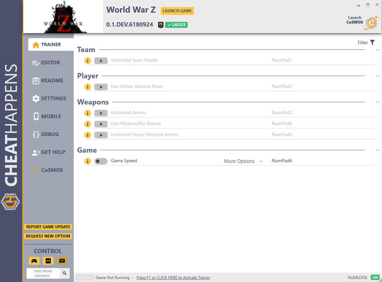Click the Epic Games store icon
This screenshot has height=282, width=382.
(161, 25)
